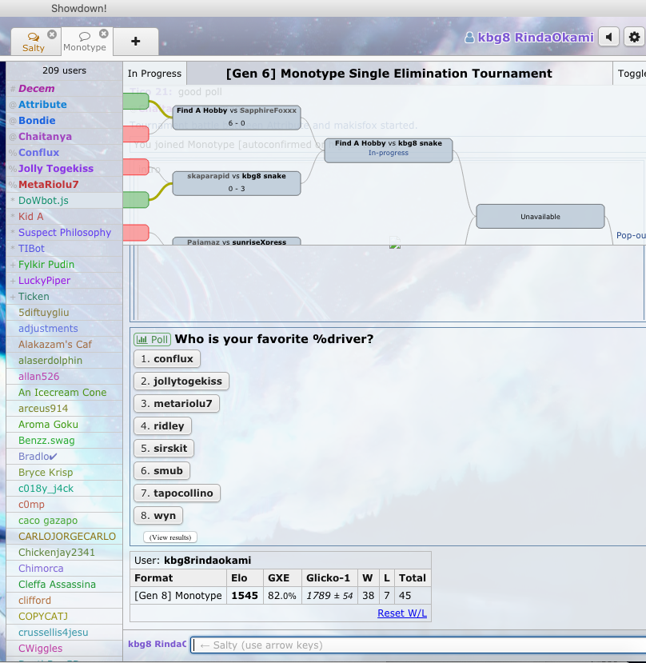Choose poll option 8 wyn
Screen dimensions: 646x663
point(158,516)
